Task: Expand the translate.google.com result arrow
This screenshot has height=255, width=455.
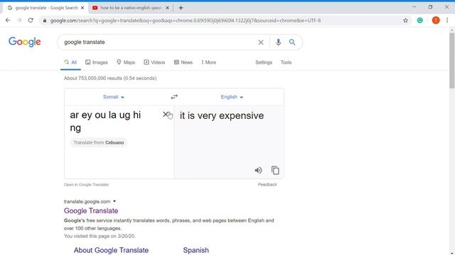Action: coord(114,201)
